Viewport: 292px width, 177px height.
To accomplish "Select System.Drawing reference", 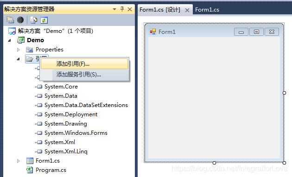I will point(66,124).
